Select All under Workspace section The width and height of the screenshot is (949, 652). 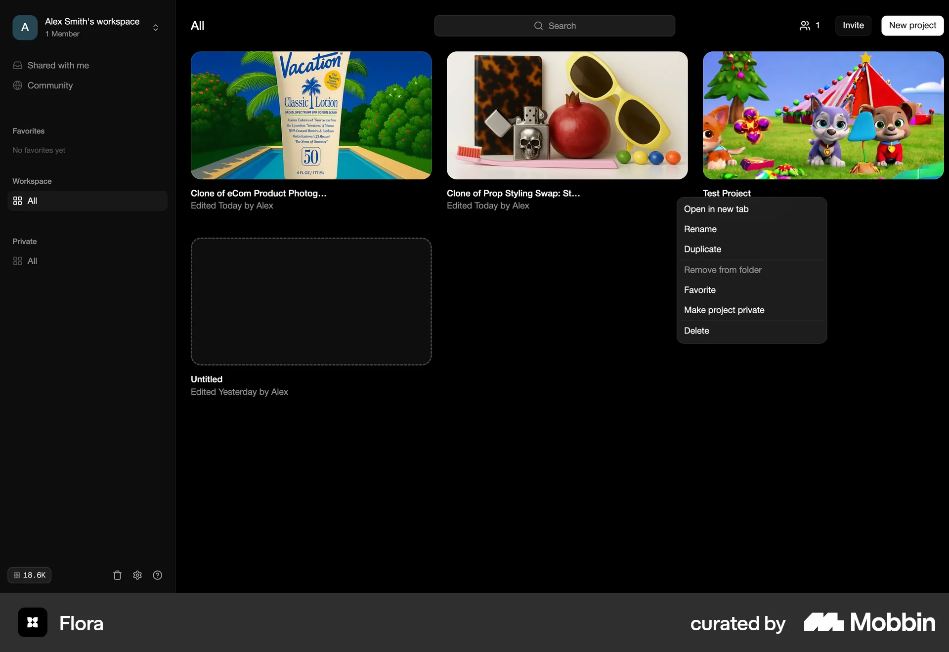pos(32,201)
